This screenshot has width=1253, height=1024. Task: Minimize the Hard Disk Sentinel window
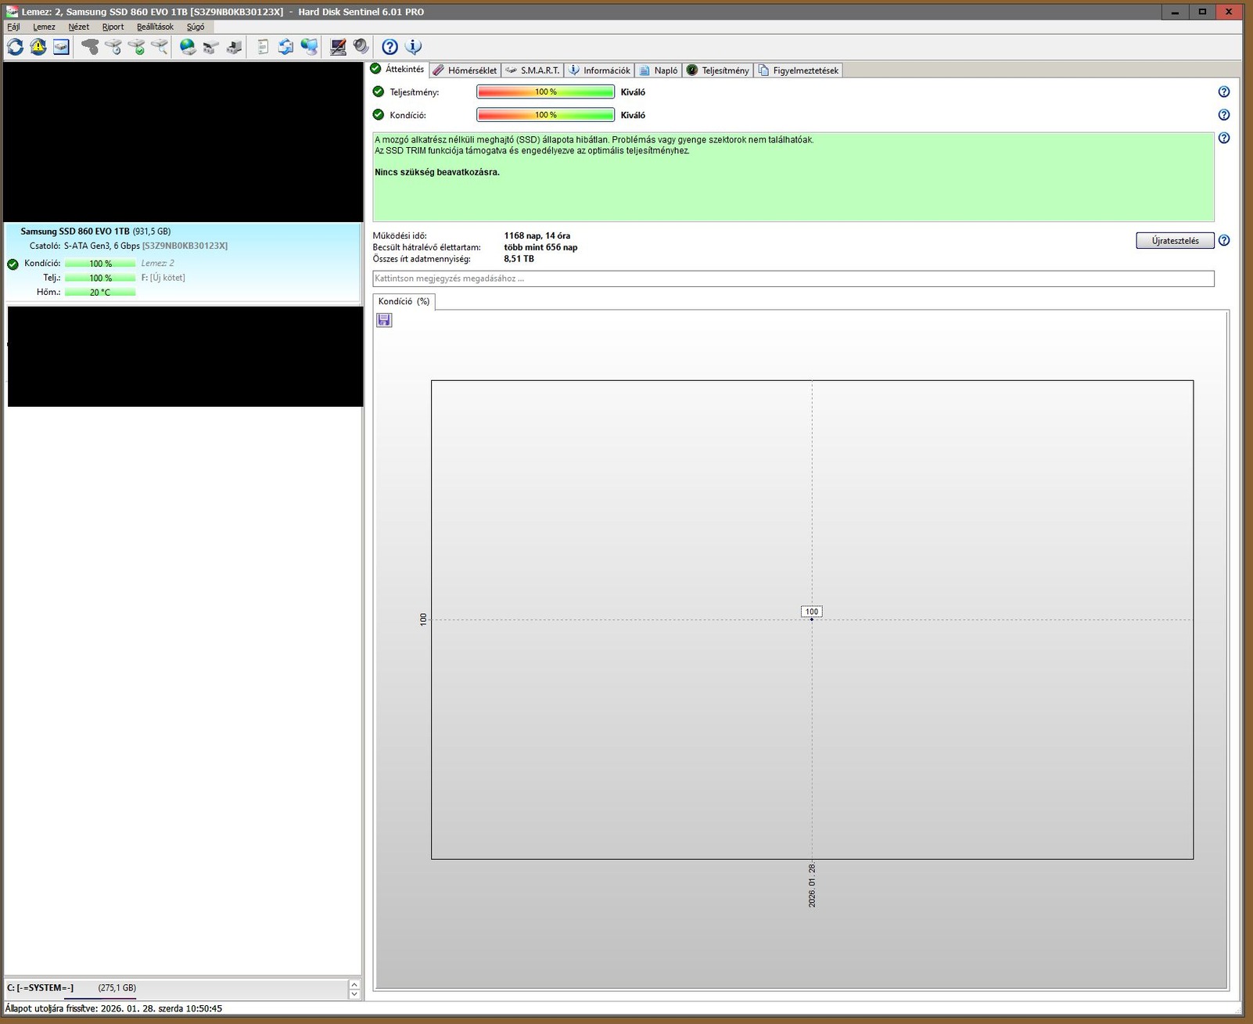(1175, 12)
